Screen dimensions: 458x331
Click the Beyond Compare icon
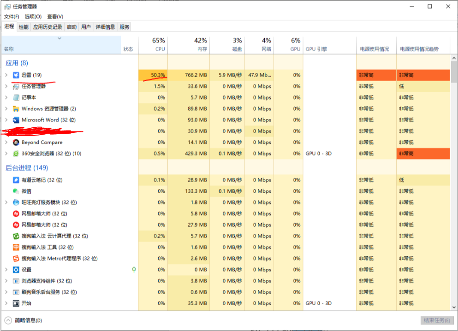[16, 142]
